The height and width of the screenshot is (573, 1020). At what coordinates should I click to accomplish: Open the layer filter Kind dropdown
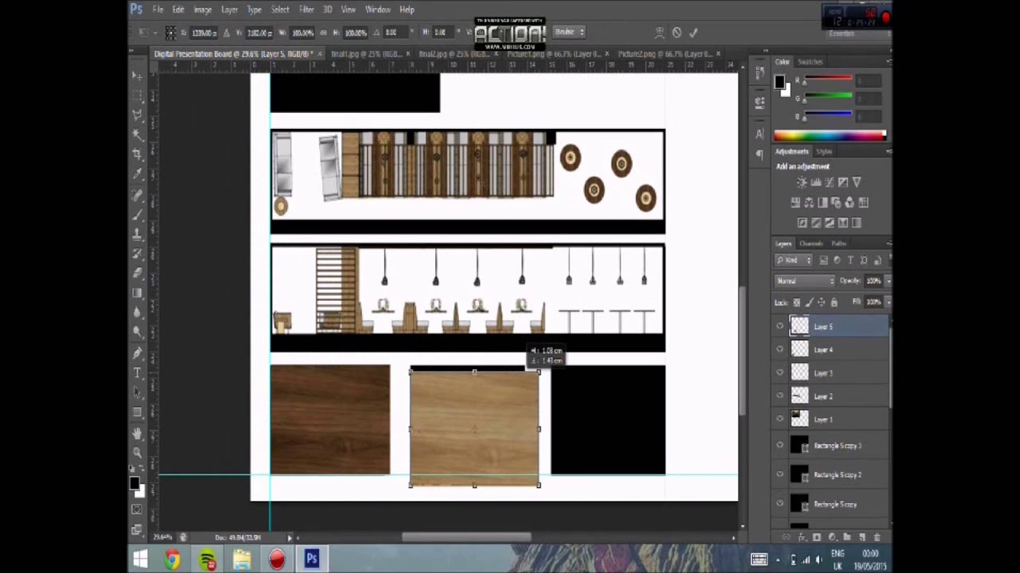click(x=794, y=260)
